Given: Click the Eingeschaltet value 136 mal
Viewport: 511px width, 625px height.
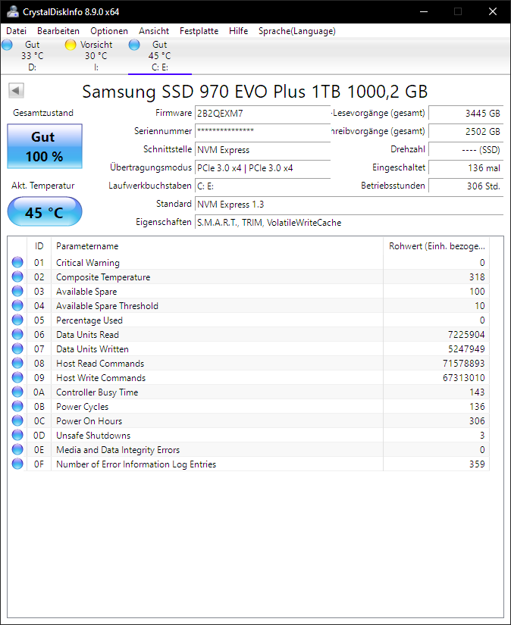Looking at the screenshot, I should (x=466, y=168).
